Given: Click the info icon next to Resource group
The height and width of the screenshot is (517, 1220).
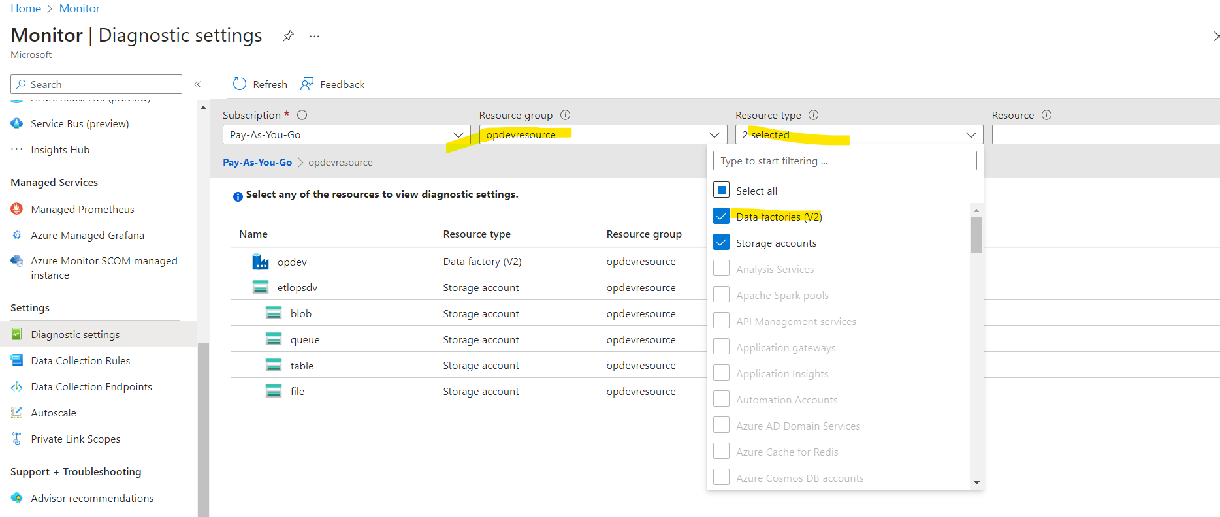Looking at the screenshot, I should 566,115.
